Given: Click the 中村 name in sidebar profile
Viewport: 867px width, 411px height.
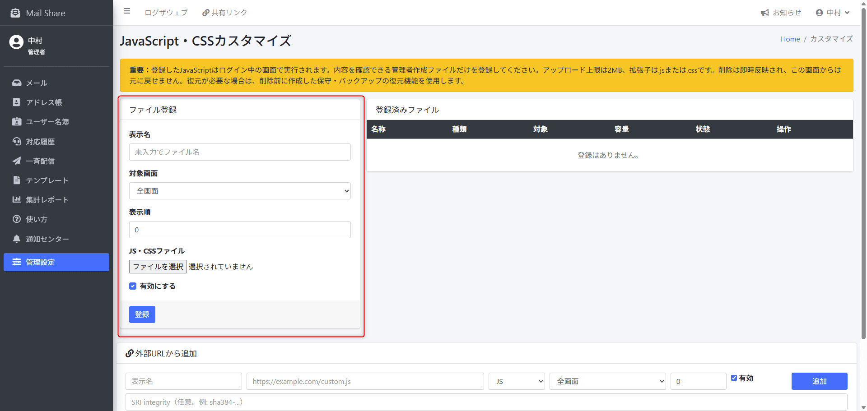Looking at the screenshot, I should click(35, 41).
